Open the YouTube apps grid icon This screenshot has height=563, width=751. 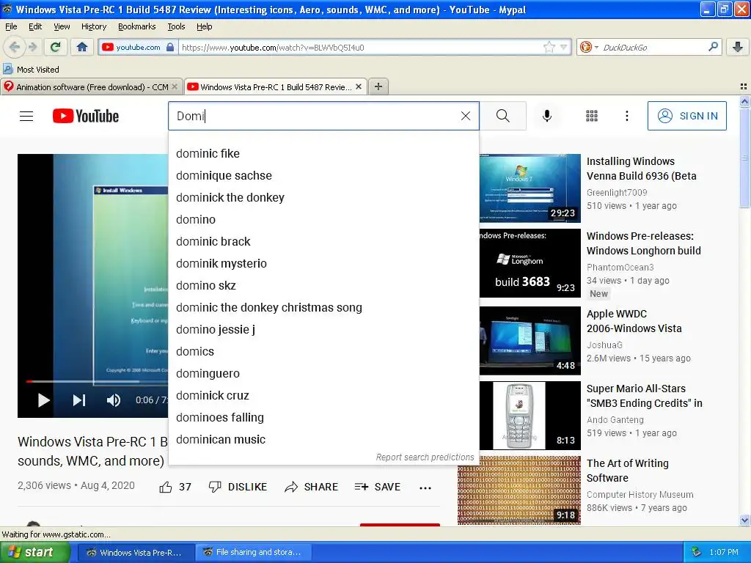click(592, 116)
